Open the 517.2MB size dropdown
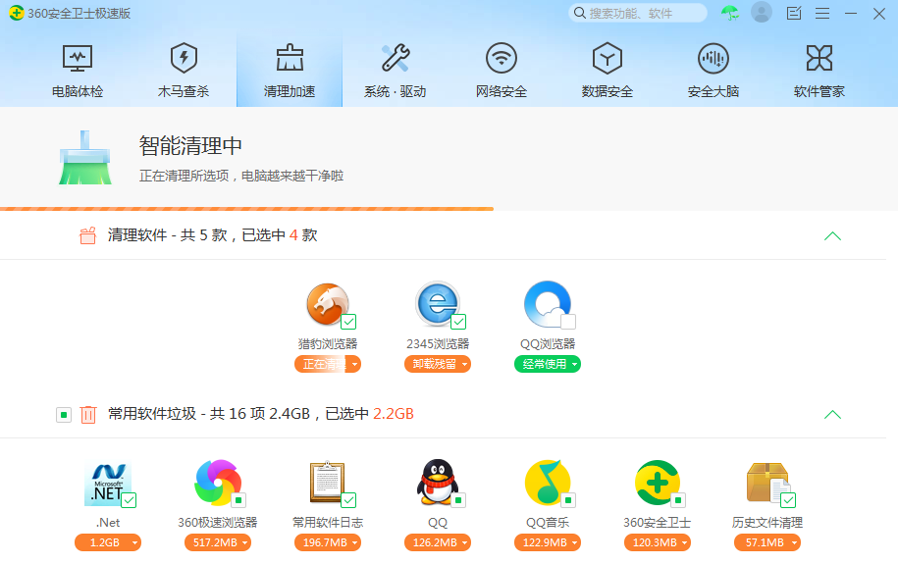Image resolution: width=898 pixels, height=564 pixels. [x=218, y=542]
